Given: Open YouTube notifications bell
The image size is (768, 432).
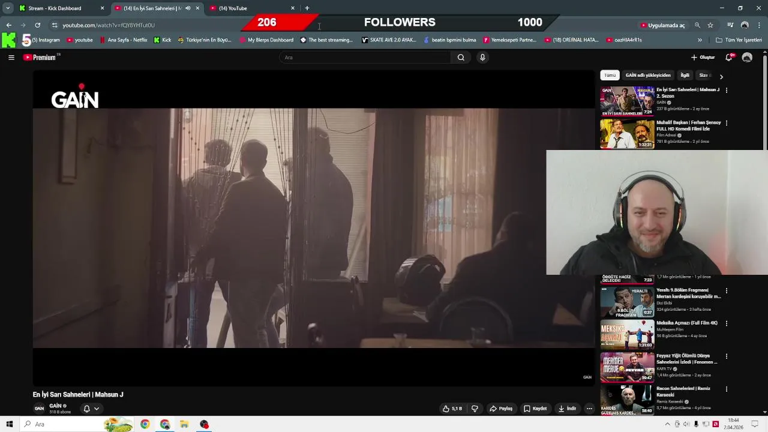Looking at the screenshot, I should (x=728, y=58).
